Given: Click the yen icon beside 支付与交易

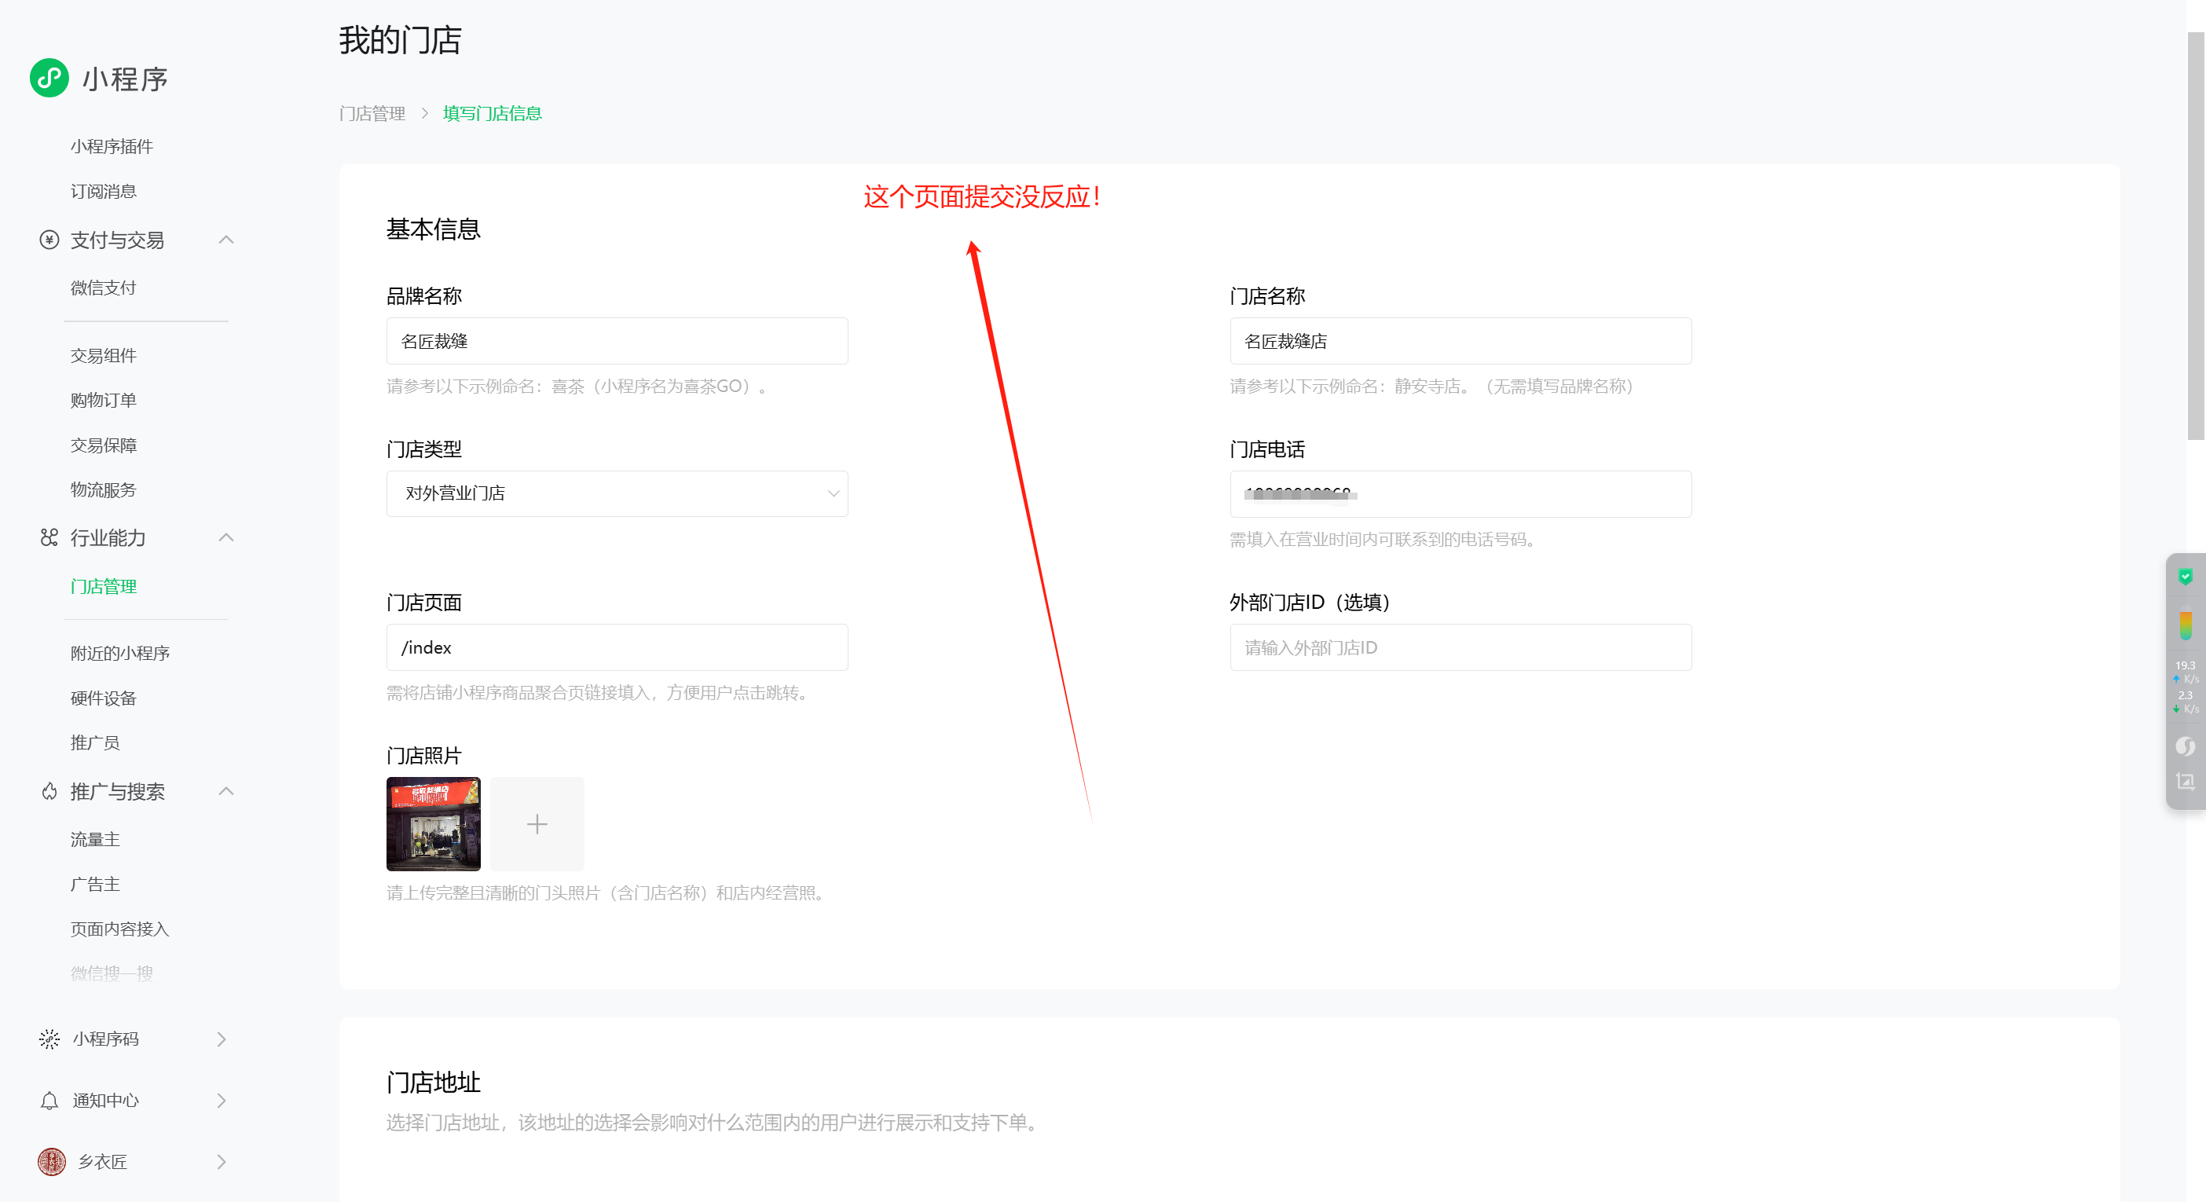Looking at the screenshot, I should click(x=49, y=240).
